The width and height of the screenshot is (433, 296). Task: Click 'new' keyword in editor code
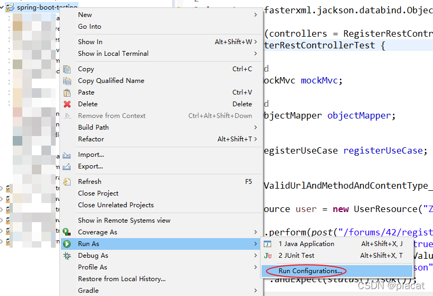341,209
